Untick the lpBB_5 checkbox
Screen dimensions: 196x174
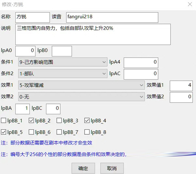coord(4,132)
